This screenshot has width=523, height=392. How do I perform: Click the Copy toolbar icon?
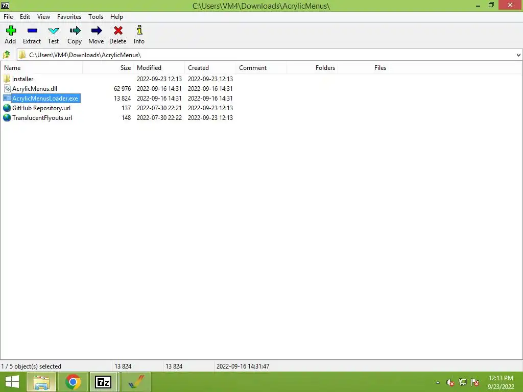[75, 31]
